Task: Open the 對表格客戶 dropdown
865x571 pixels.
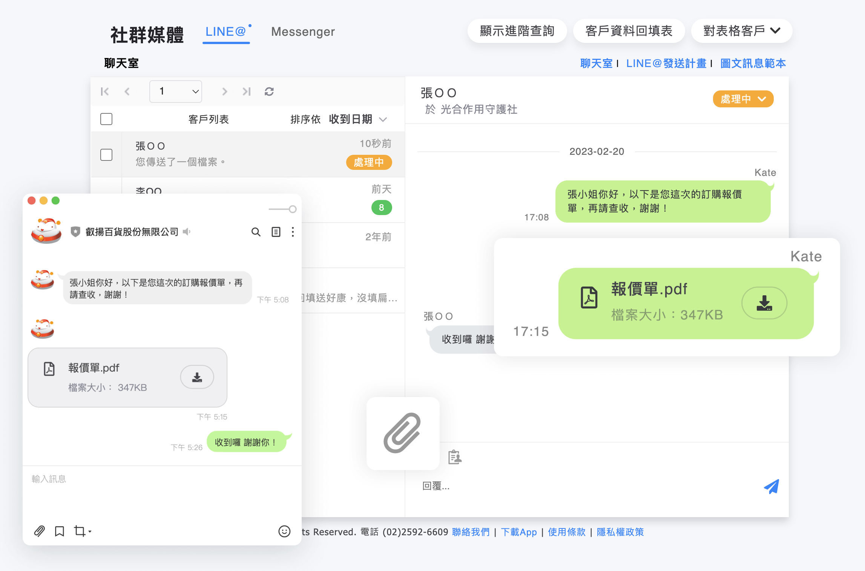Action: pos(741,31)
